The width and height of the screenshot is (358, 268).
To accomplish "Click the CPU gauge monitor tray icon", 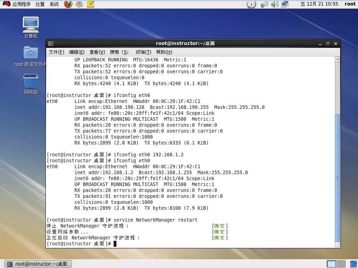I will 251,4.
